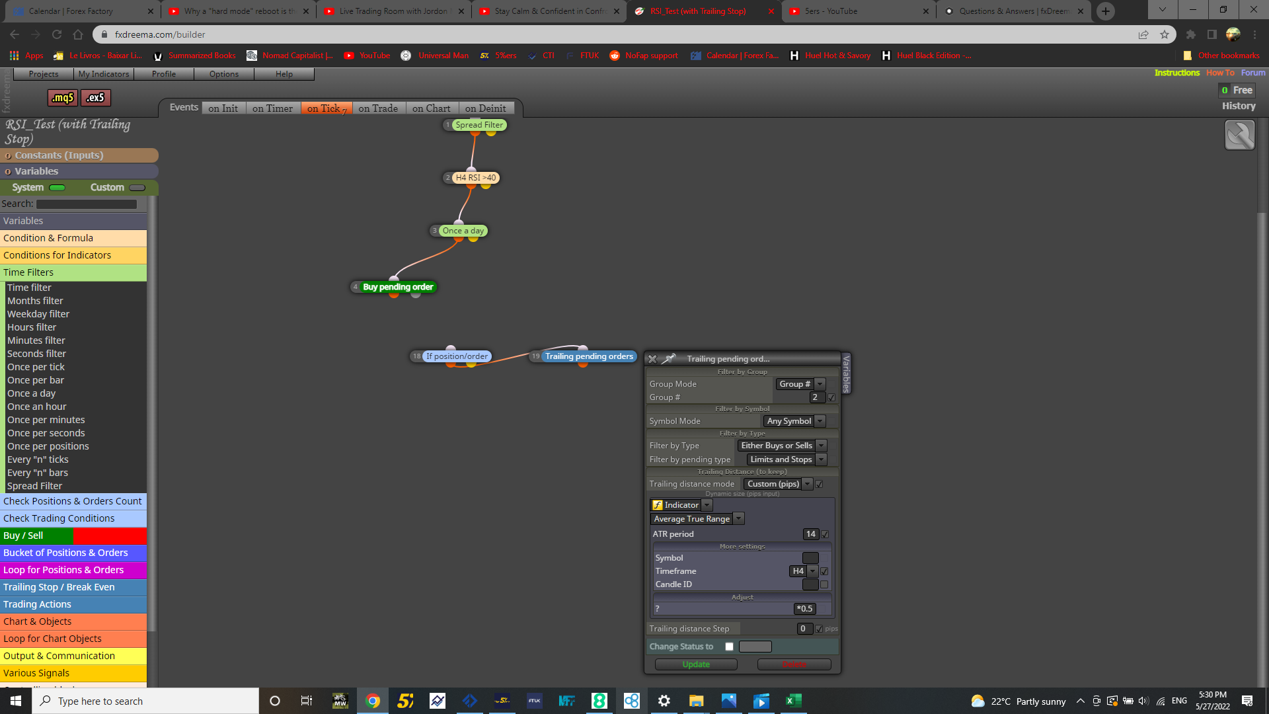Viewport: 1269px width, 714px height.
Task: Export project as .mq5 file
Action: pyautogui.click(x=63, y=98)
